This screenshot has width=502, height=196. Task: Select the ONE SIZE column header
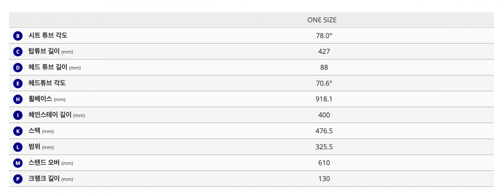pyautogui.click(x=322, y=20)
